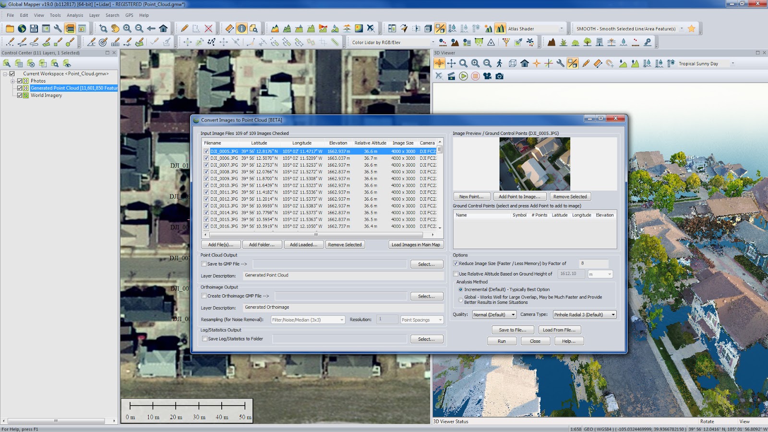Click the Add Folder... button
Viewport: 768px width, 432px height.
pyautogui.click(x=262, y=245)
